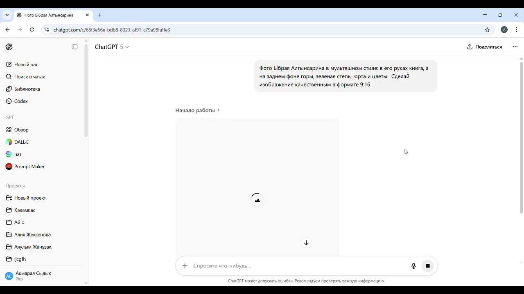Expand the Начало работы disclosure
Viewport: 524px width, 294px height.
tap(198, 110)
